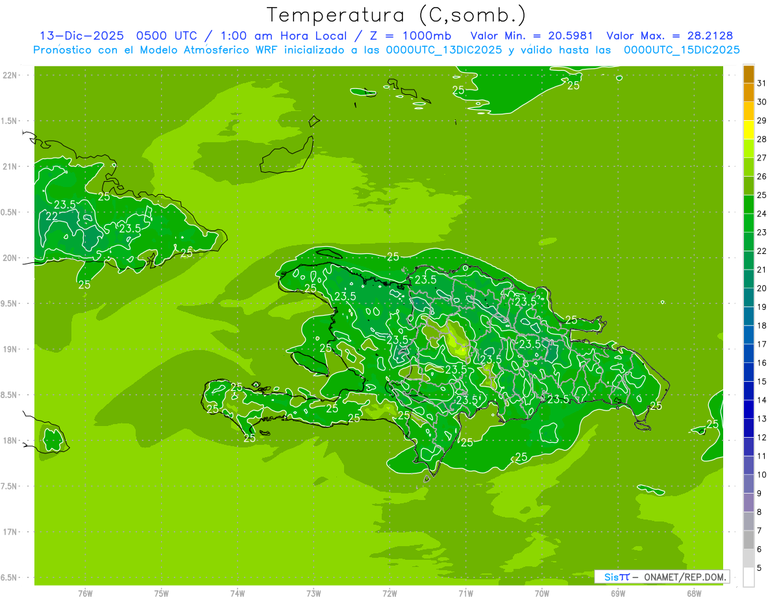The width and height of the screenshot is (779, 602).
Task: Click the 'SisTT' logo text
Action: pos(617,577)
